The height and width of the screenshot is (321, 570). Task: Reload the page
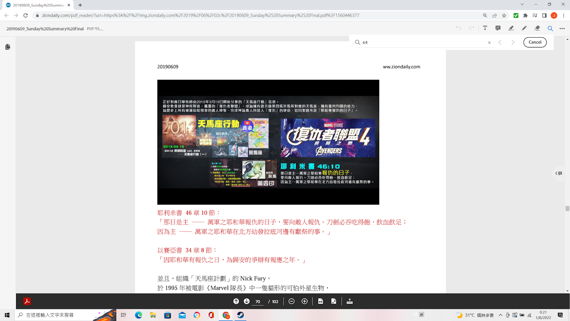(26, 15)
